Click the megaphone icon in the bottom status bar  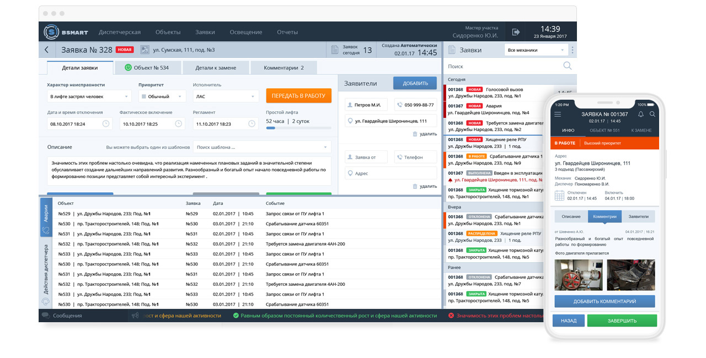135,316
